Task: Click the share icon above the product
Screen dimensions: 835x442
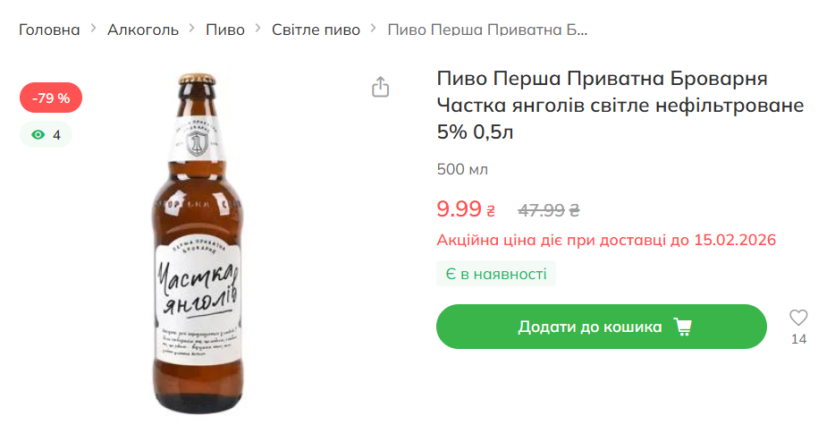Action: 381,87
